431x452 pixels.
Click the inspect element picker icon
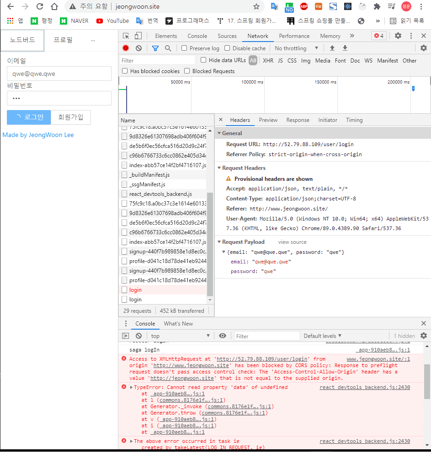(x=126, y=36)
